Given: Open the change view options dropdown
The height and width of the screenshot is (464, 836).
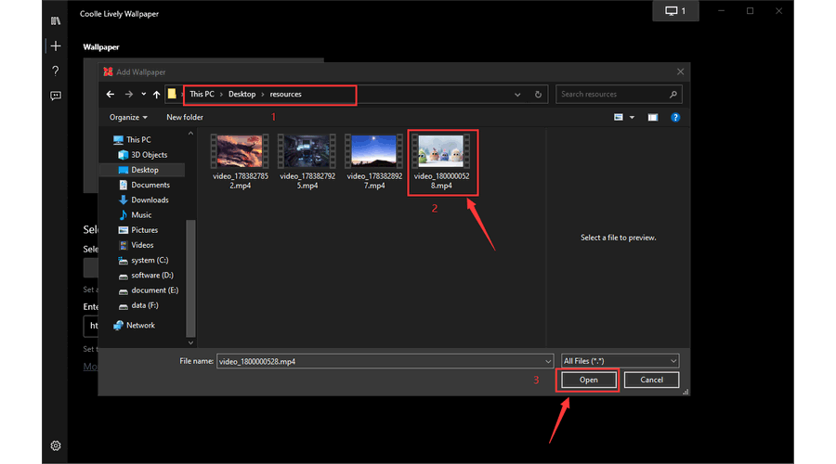Looking at the screenshot, I should pos(631,118).
